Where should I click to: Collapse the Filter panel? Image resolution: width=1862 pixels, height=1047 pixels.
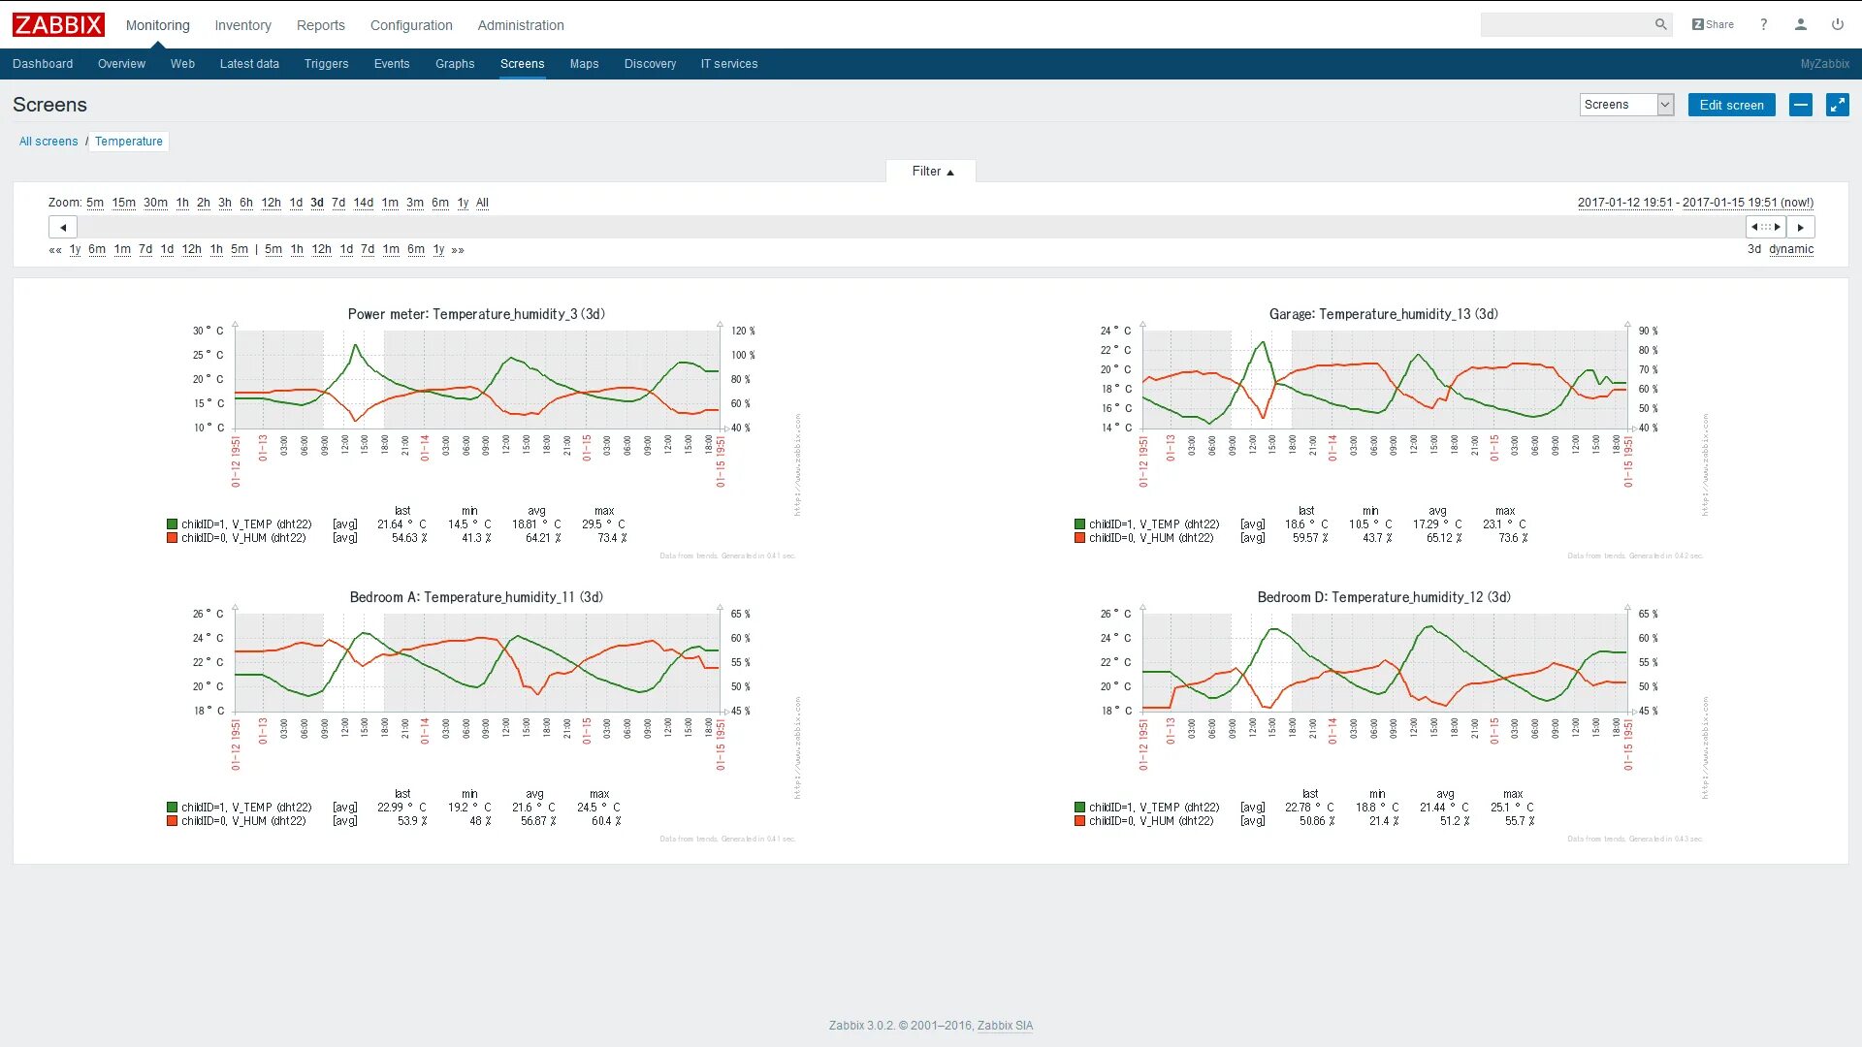[931, 172]
